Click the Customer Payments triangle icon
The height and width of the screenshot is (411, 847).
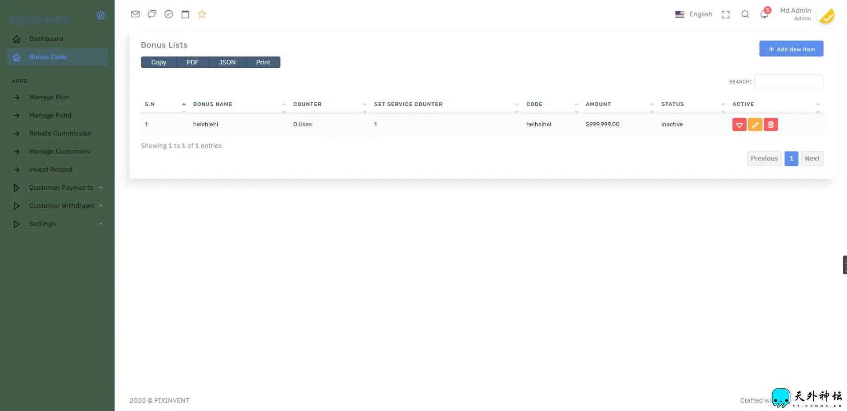pyautogui.click(x=16, y=188)
